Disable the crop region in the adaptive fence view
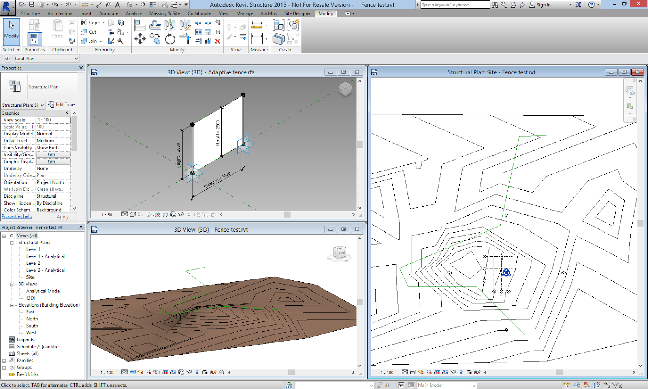The width and height of the screenshot is (648, 389). (156, 215)
